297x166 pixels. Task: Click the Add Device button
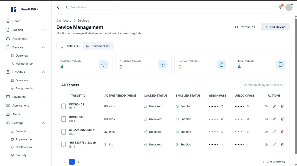(275, 27)
